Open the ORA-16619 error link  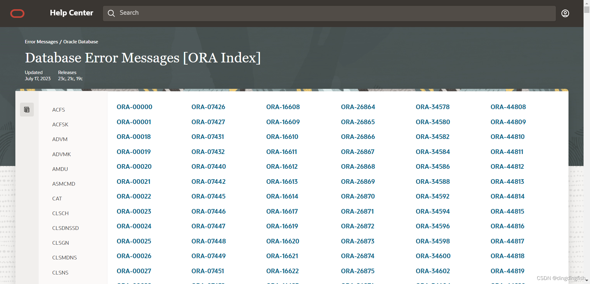coord(282,226)
